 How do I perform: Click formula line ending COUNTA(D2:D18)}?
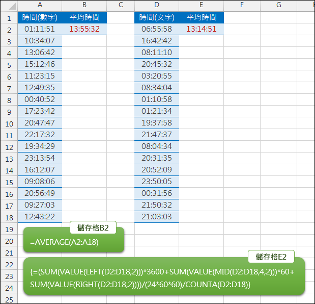140,285
